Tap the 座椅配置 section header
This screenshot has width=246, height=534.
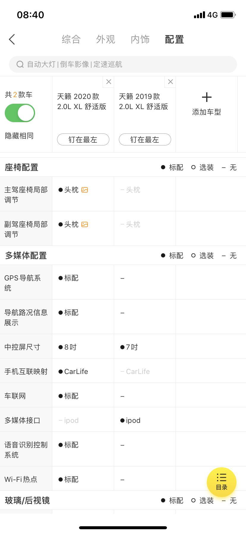click(x=22, y=167)
